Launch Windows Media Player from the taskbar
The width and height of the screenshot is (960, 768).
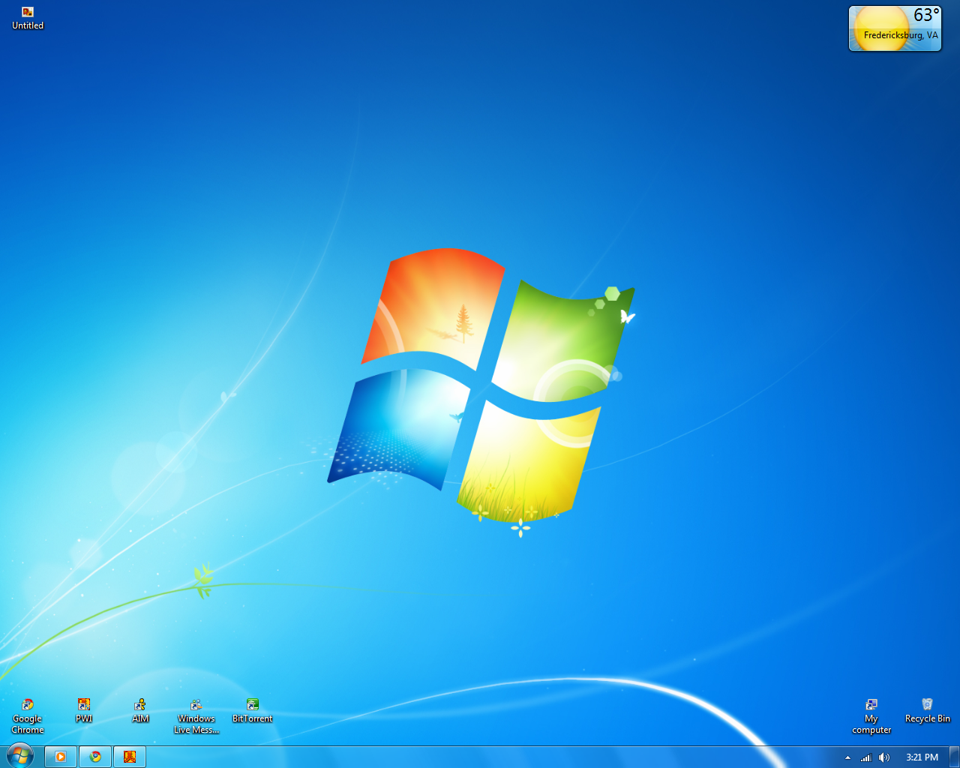61,757
